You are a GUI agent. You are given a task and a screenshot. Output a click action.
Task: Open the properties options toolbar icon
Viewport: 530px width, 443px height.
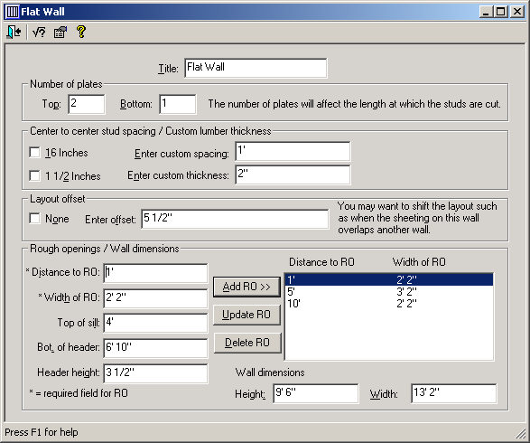pyautogui.click(x=60, y=33)
